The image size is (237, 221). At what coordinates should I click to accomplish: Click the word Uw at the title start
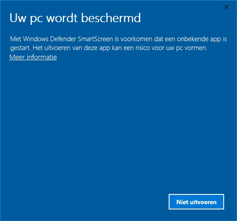pyautogui.click(x=18, y=18)
